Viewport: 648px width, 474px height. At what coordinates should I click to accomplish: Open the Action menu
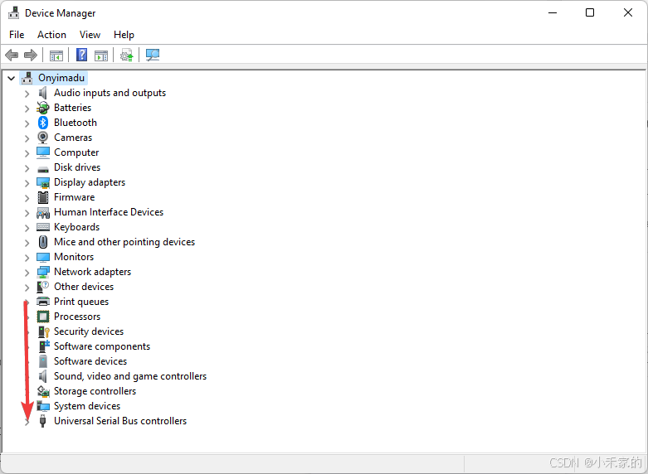(x=51, y=35)
